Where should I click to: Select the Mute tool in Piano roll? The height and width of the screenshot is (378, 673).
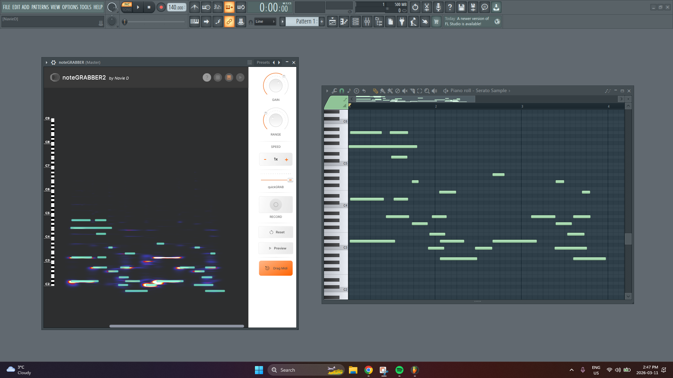click(405, 91)
